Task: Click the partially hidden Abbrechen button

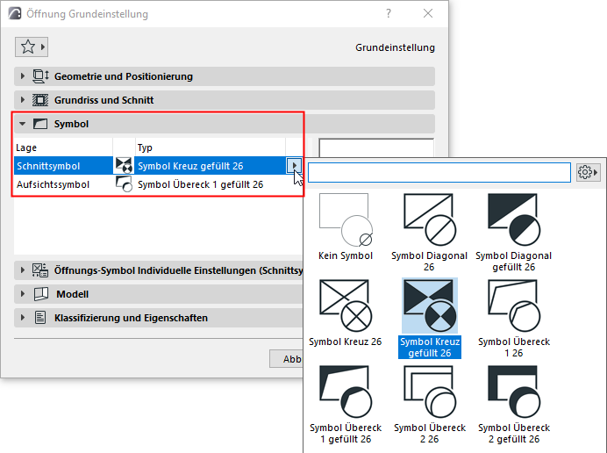Action: tap(287, 359)
